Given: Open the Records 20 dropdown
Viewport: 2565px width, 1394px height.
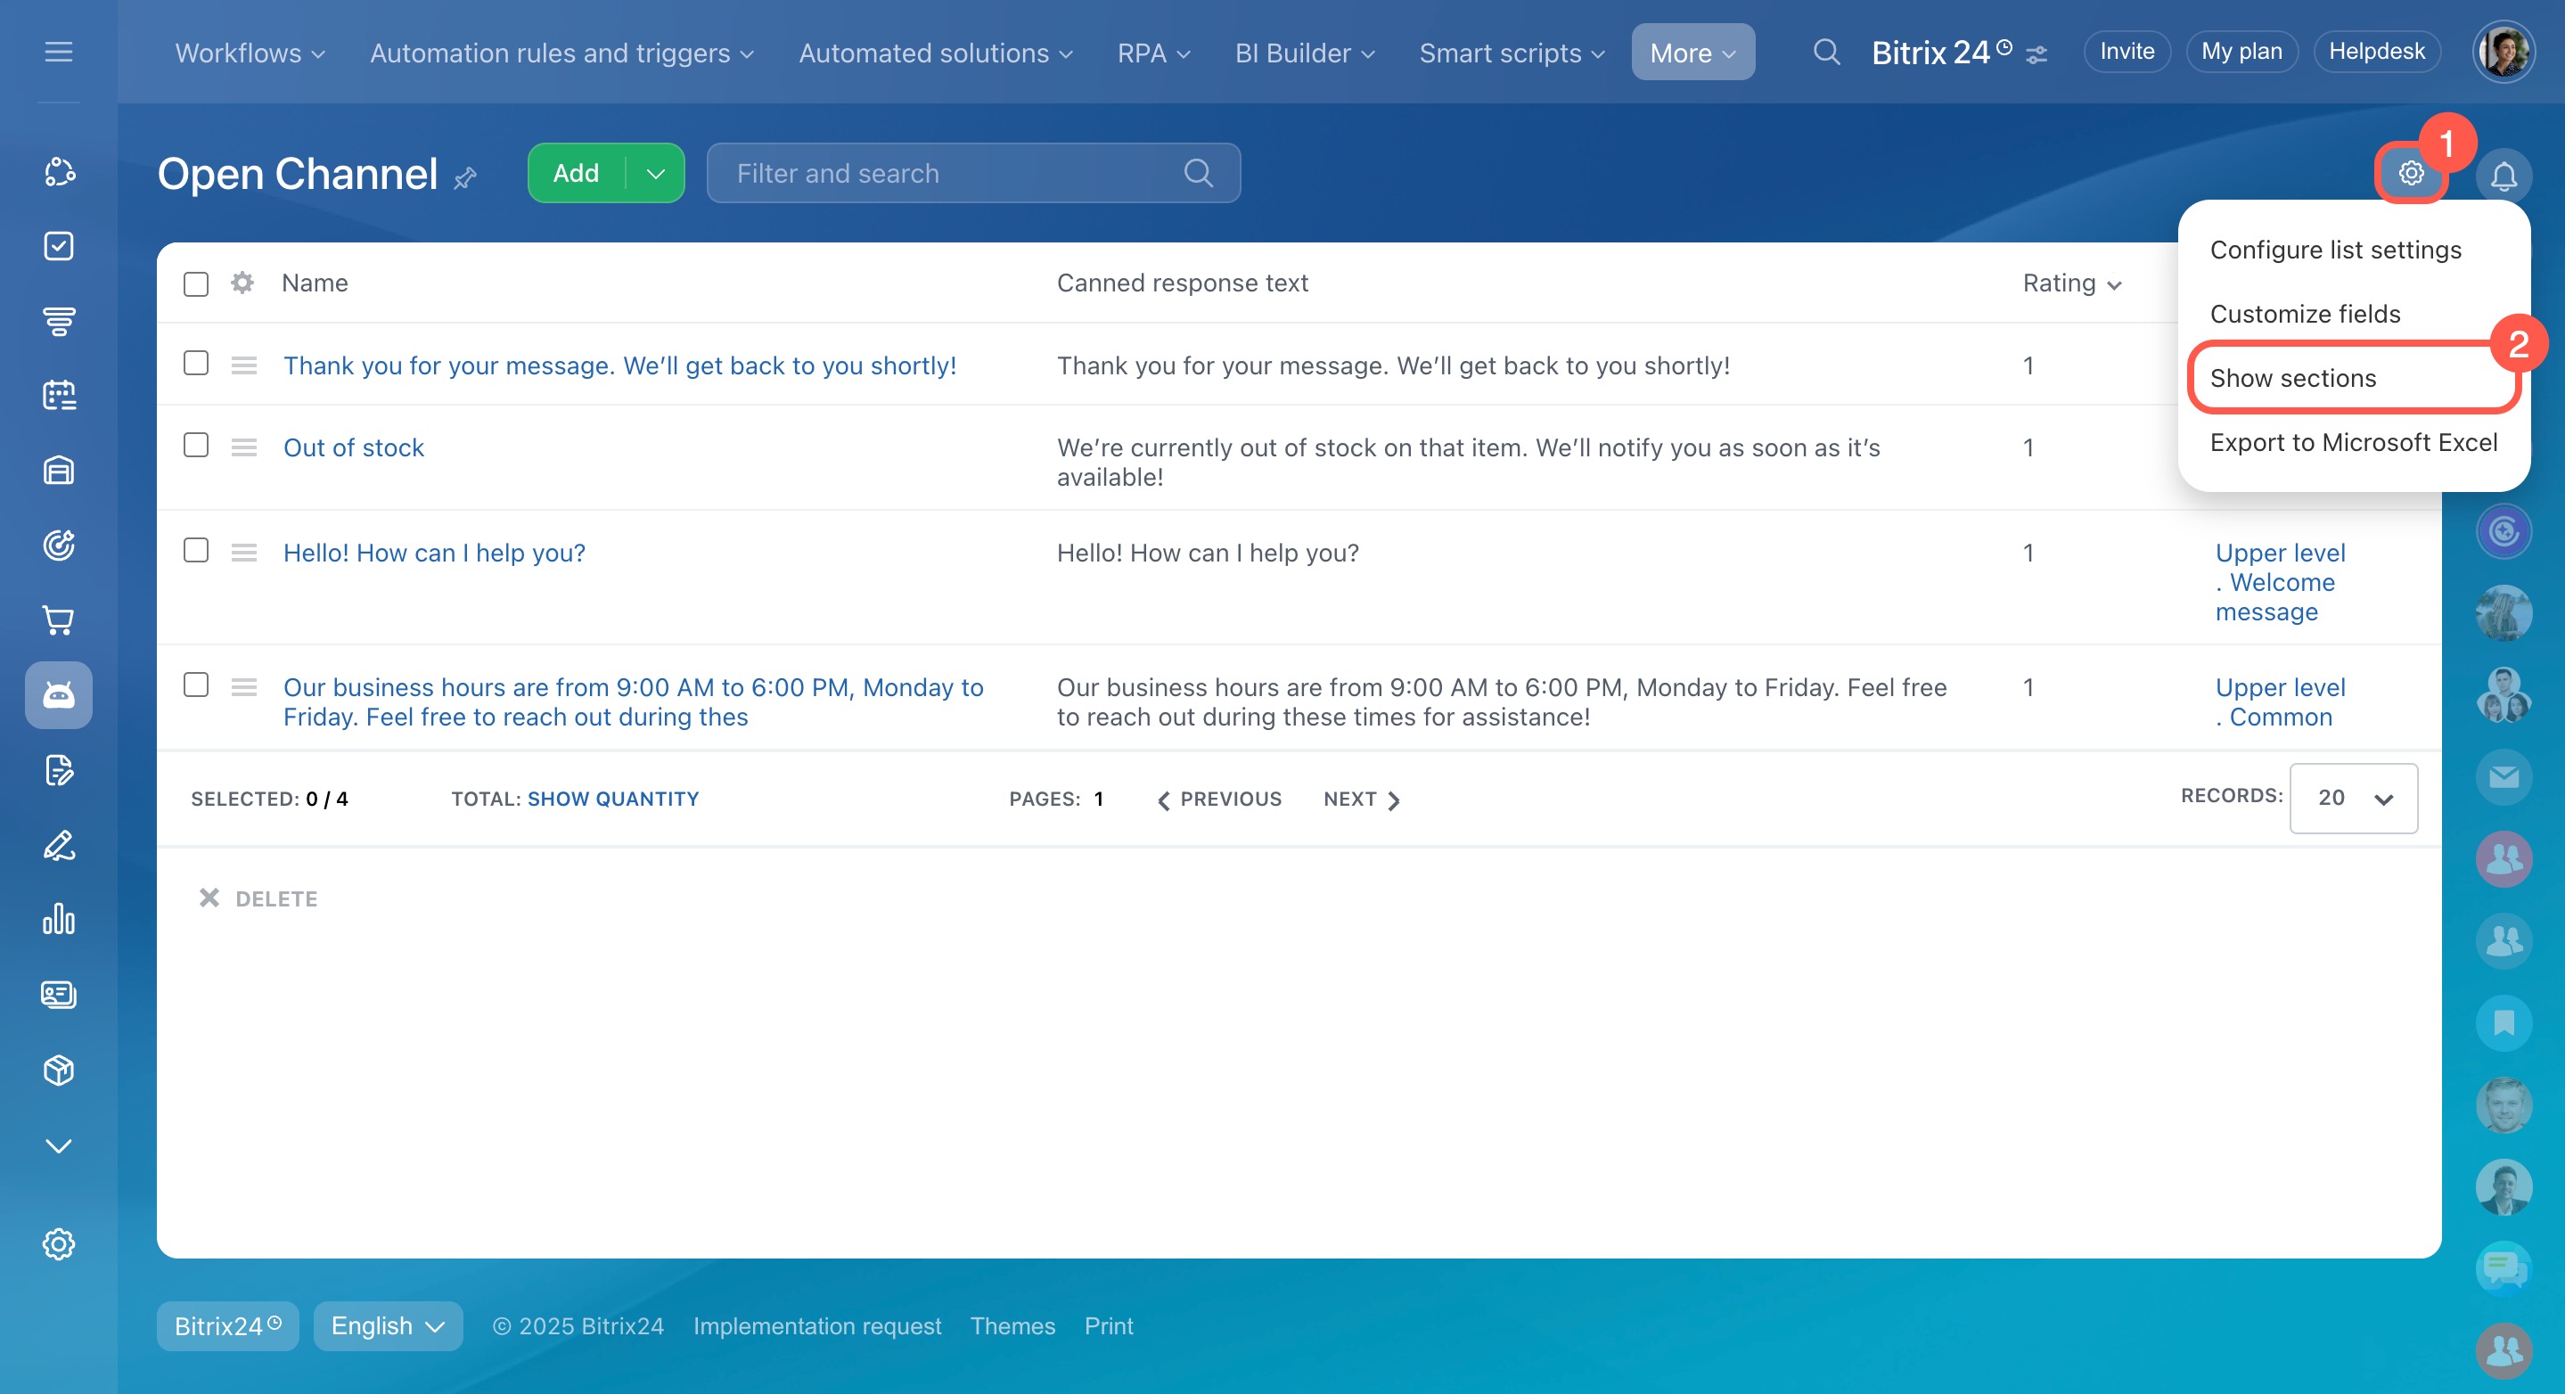Looking at the screenshot, I should 2352,798.
